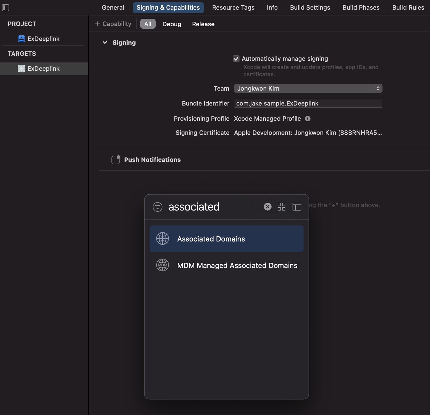Show capability details panel view
Screen dimensions: 430x415
(297, 207)
